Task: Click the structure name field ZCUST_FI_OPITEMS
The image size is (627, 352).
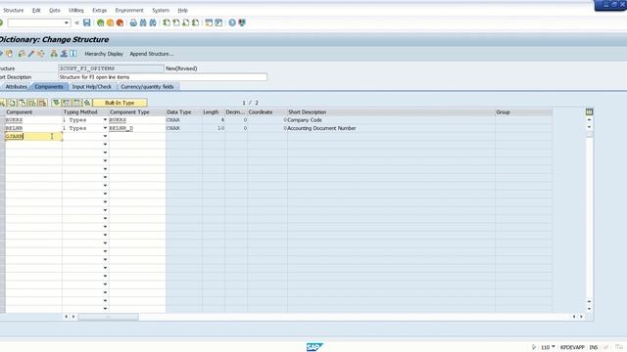Action: [x=111, y=68]
